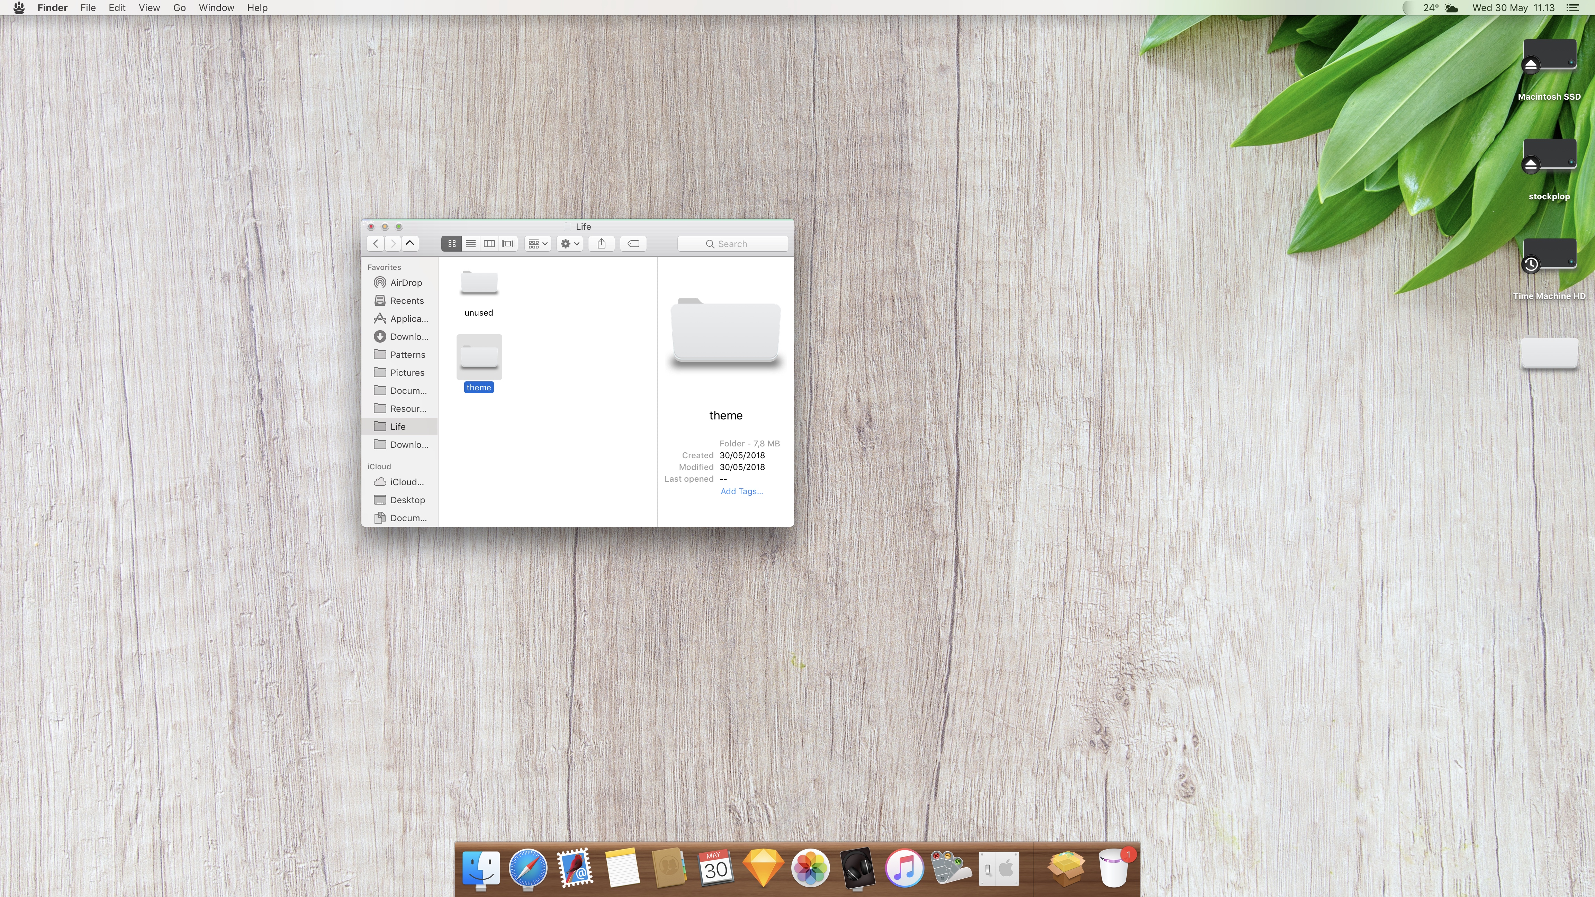
Task: Focus the Finder Search field
Action: 732,244
